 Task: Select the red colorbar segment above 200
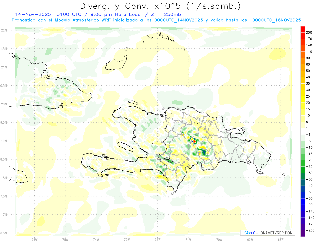tap(303, 29)
